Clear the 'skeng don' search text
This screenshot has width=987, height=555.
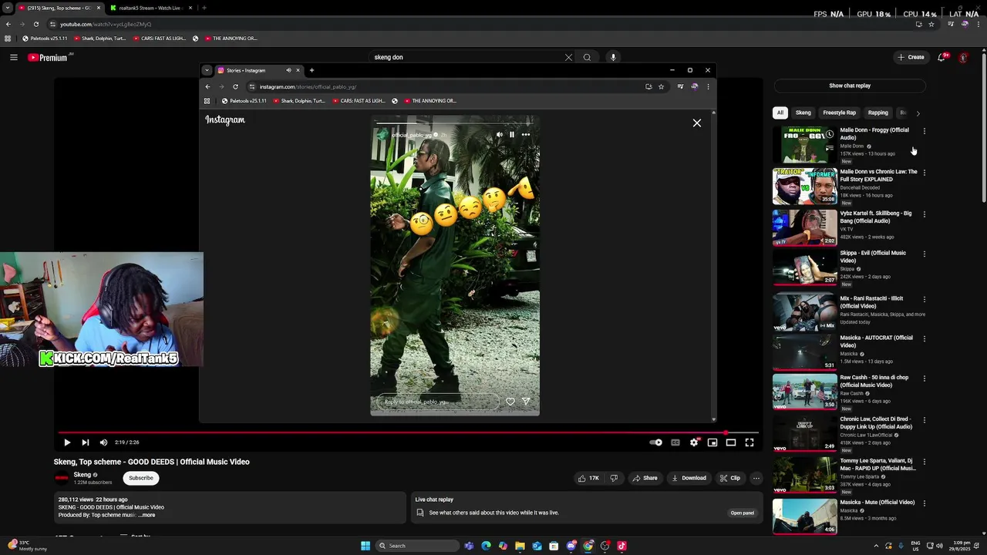(x=569, y=57)
